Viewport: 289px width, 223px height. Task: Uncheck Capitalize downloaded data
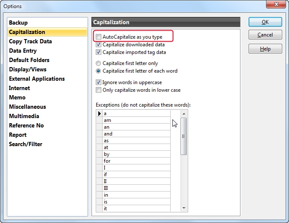point(99,45)
